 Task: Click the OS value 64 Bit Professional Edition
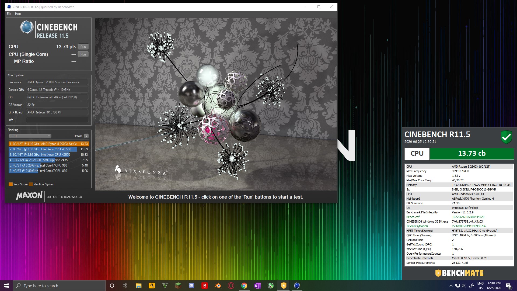point(57,97)
